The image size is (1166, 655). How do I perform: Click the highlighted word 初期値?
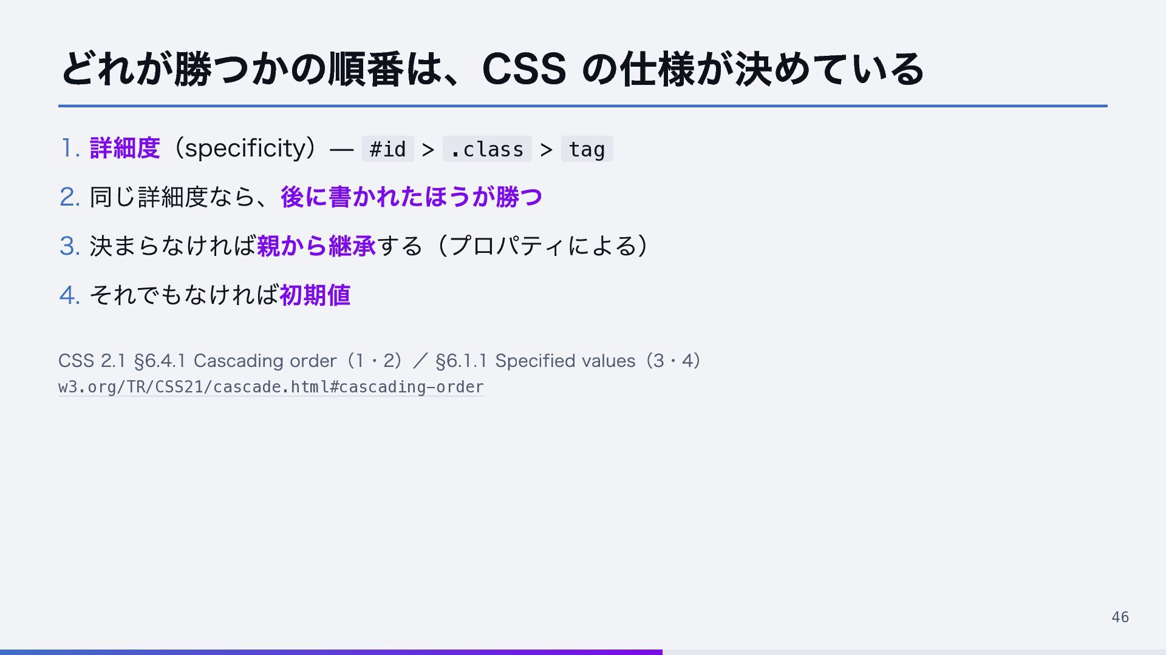tap(315, 295)
